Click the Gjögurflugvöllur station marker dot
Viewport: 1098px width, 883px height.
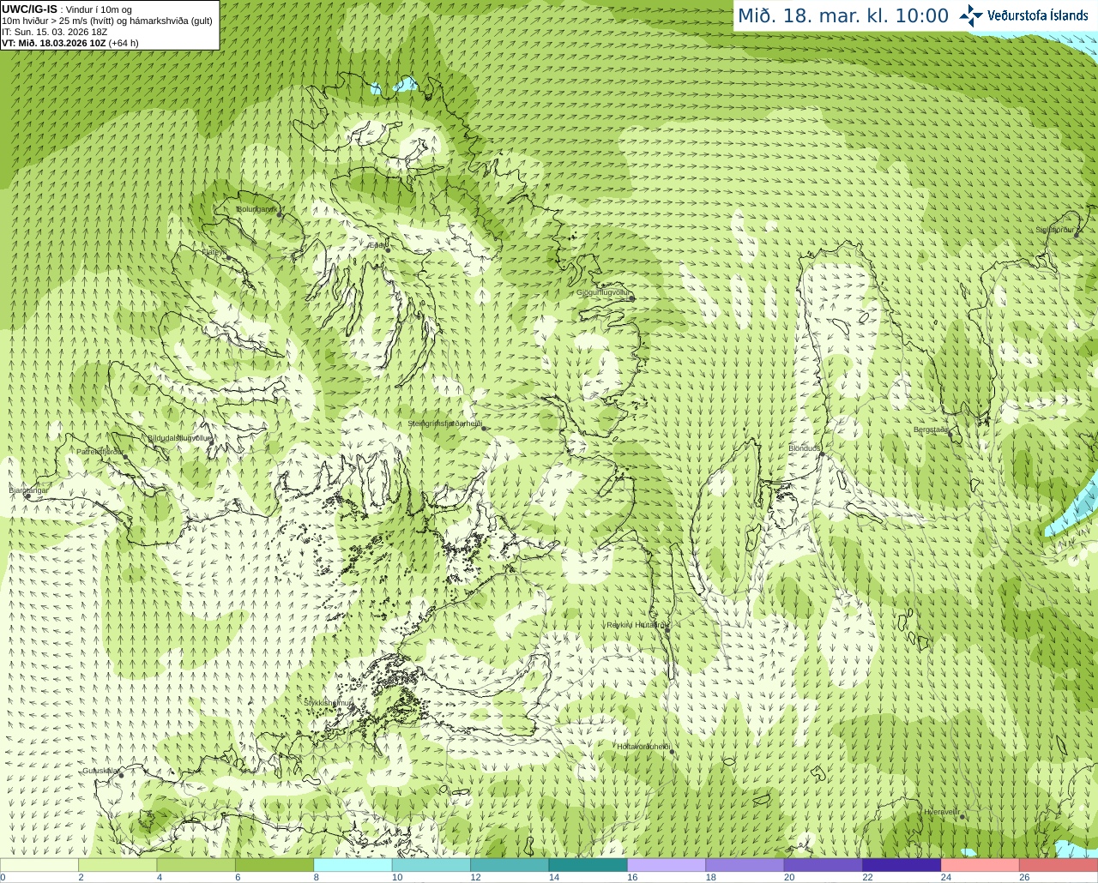pyautogui.click(x=632, y=298)
